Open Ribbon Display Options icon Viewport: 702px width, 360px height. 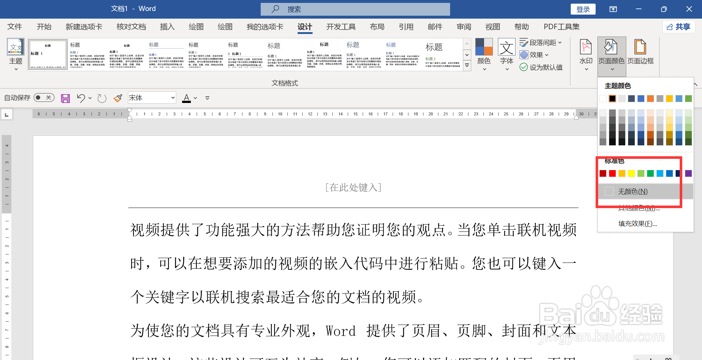tap(613, 9)
